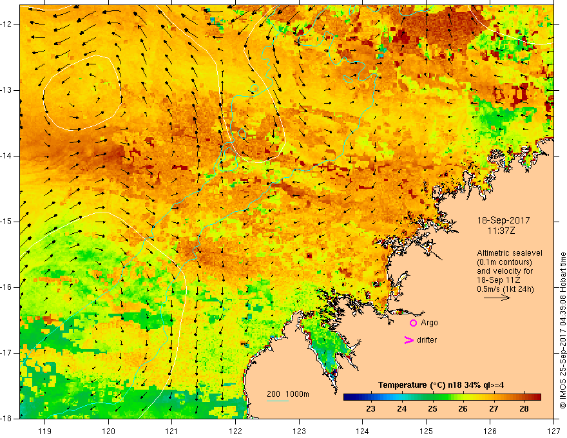
Task: Click longitude axis label '123'
Action: (299, 431)
